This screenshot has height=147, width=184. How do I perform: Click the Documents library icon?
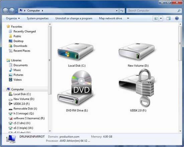pos(11,65)
